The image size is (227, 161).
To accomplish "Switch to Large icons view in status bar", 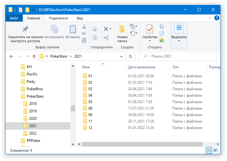I will (216, 150).
